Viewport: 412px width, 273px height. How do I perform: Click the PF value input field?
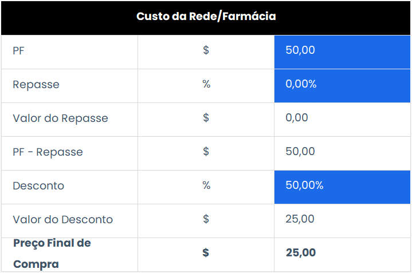pyautogui.click(x=342, y=50)
